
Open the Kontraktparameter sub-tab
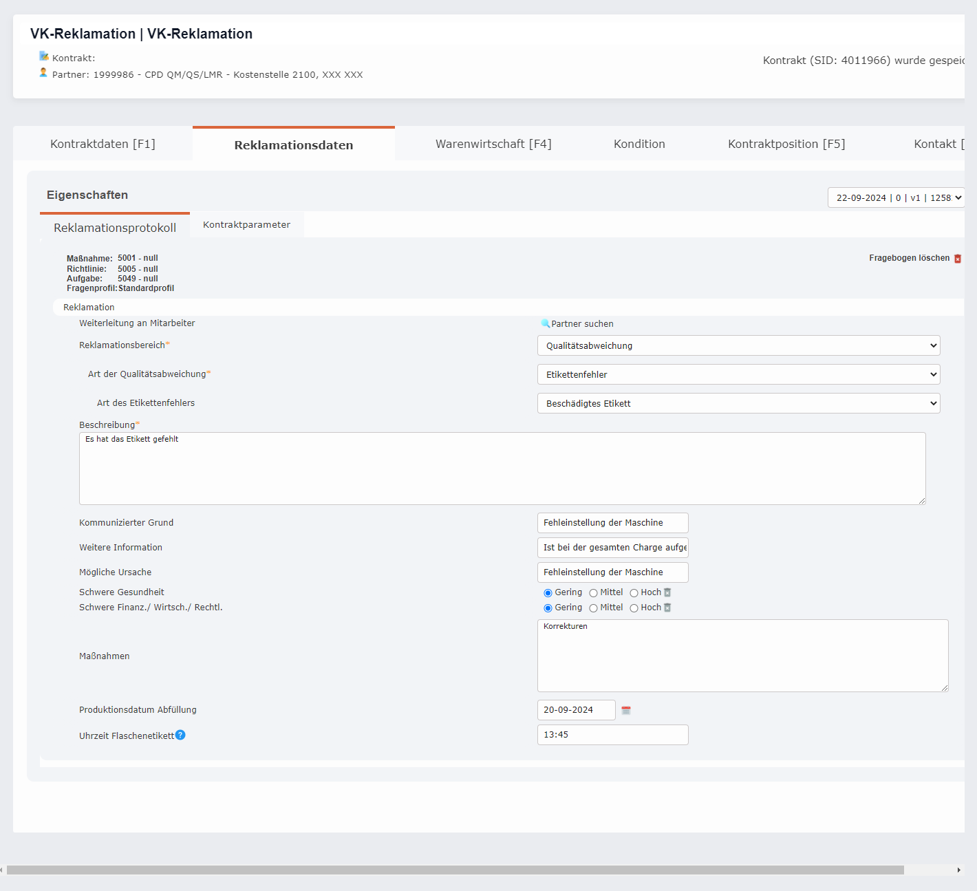coord(246,225)
